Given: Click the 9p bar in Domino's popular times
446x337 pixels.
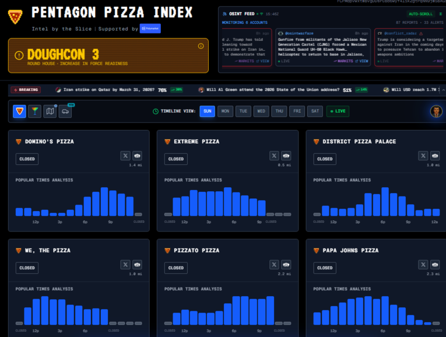Looking at the screenshot, I should (x=104, y=202).
